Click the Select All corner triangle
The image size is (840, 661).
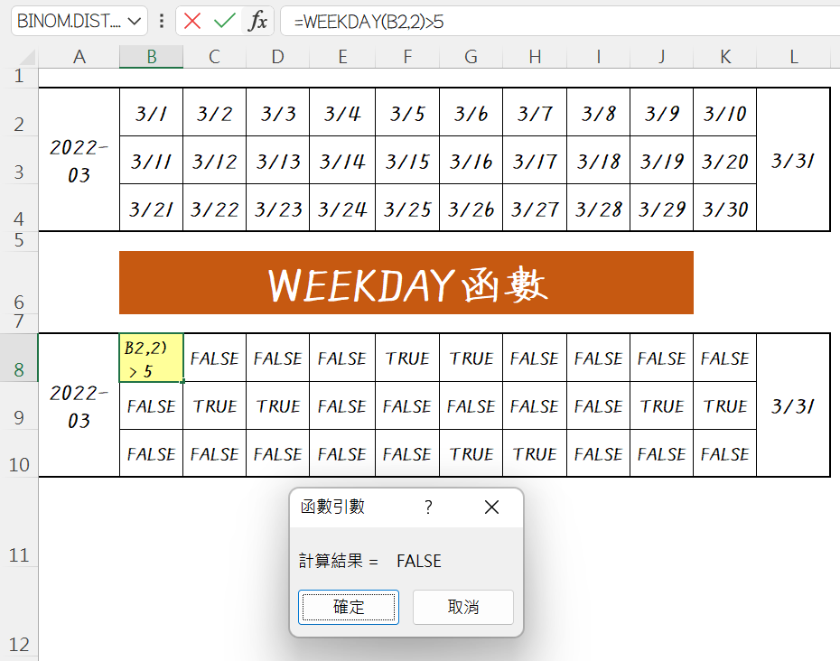[x=26, y=57]
